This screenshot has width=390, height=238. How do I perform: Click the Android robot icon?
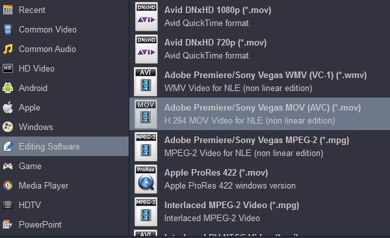(x=8, y=88)
